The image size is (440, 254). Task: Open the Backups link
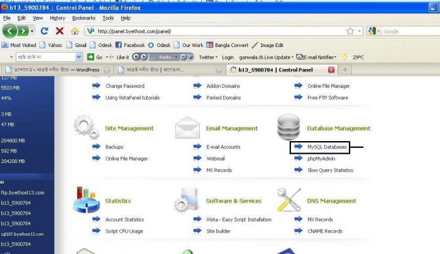(x=114, y=147)
